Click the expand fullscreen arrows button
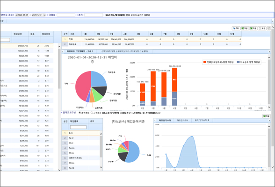The height and width of the screenshot is (187, 275). (262, 28)
